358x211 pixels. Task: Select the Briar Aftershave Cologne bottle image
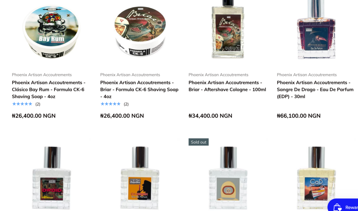(x=228, y=29)
